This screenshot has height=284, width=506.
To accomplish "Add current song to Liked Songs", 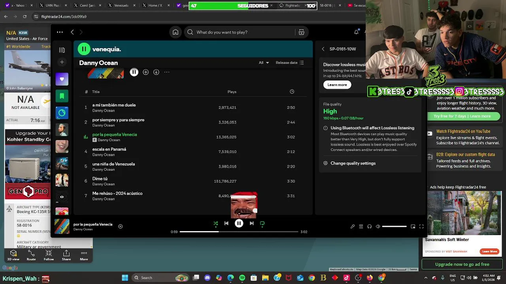I will point(120,226).
